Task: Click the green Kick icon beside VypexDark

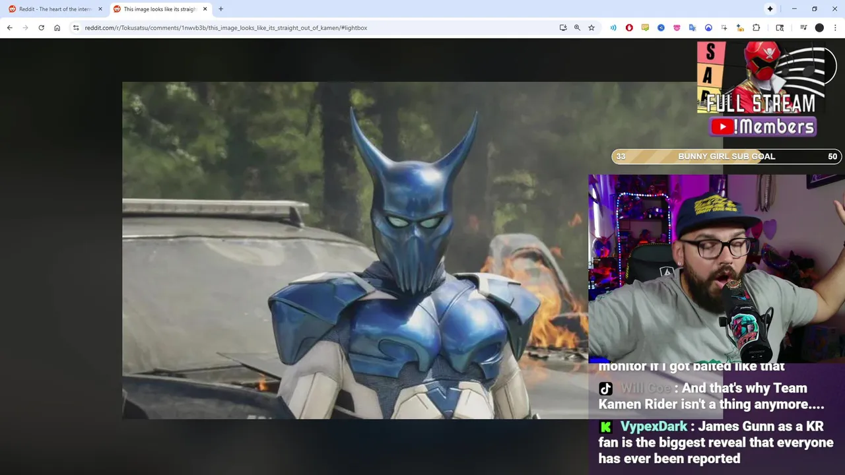Action: click(x=605, y=427)
